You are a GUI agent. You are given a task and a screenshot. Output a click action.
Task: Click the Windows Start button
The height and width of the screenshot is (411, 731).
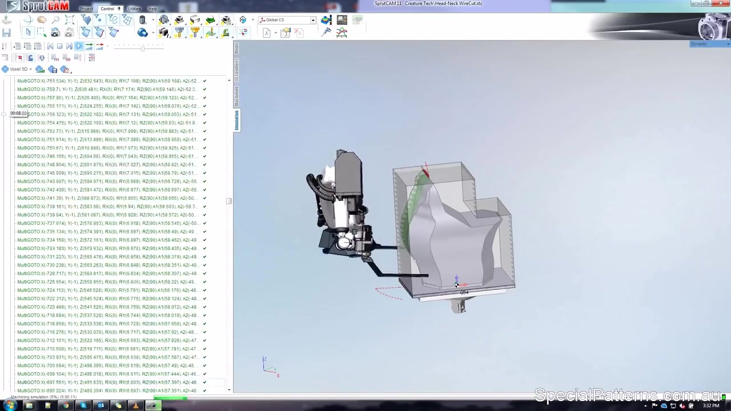(10, 406)
